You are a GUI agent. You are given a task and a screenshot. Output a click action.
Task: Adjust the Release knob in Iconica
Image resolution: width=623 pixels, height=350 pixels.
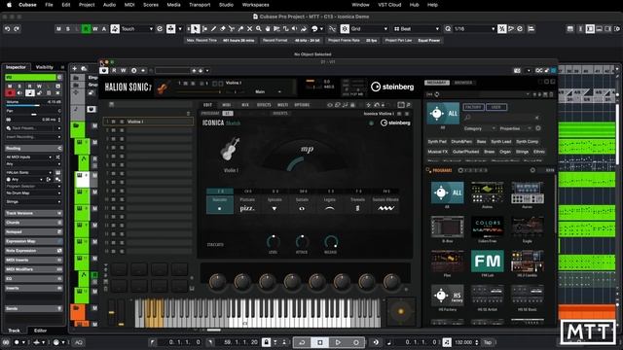331,242
